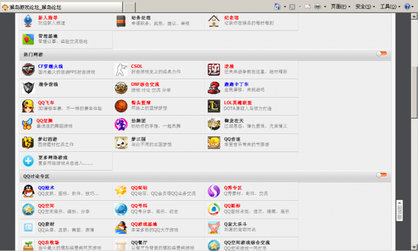Open the LOL英雄联盟 forum link

(238, 103)
